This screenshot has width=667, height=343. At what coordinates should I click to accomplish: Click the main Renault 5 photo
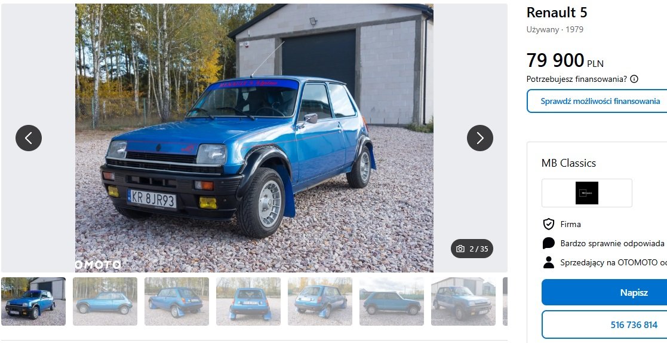254,138
